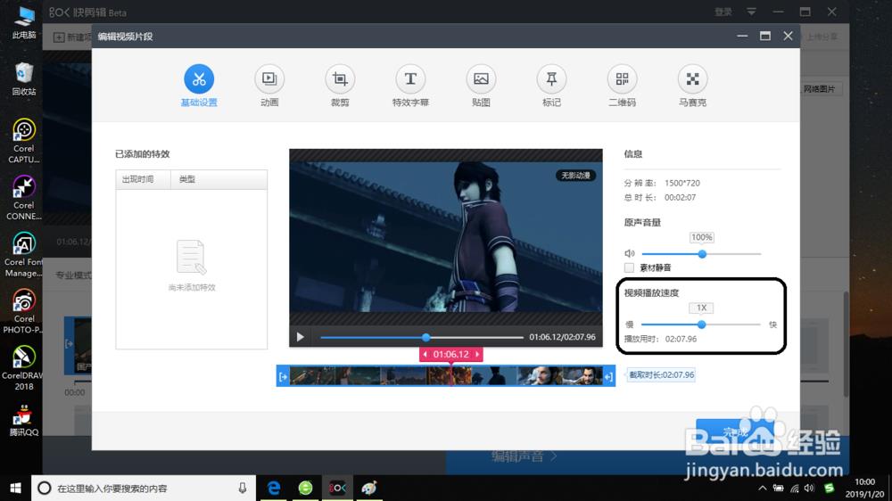Click the taskbar microphone icon
The image size is (892, 501).
(x=243, y=488)
